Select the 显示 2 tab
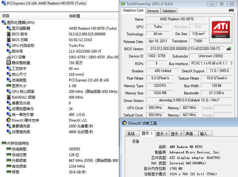This screenshot has width=238, height=177. pos(162,134)
